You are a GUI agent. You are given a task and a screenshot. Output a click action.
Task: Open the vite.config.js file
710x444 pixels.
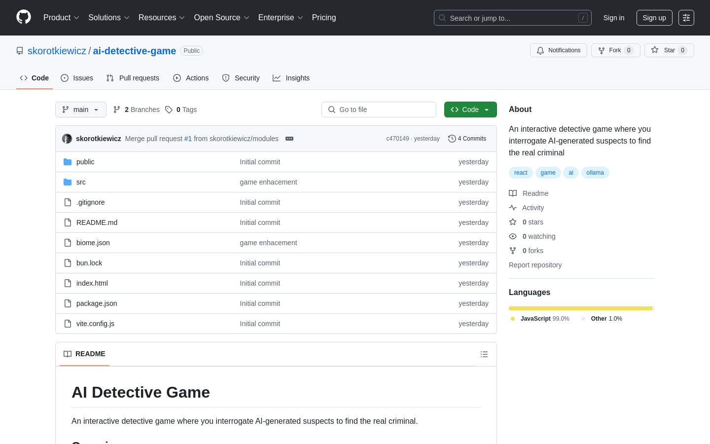click(95, 324)
